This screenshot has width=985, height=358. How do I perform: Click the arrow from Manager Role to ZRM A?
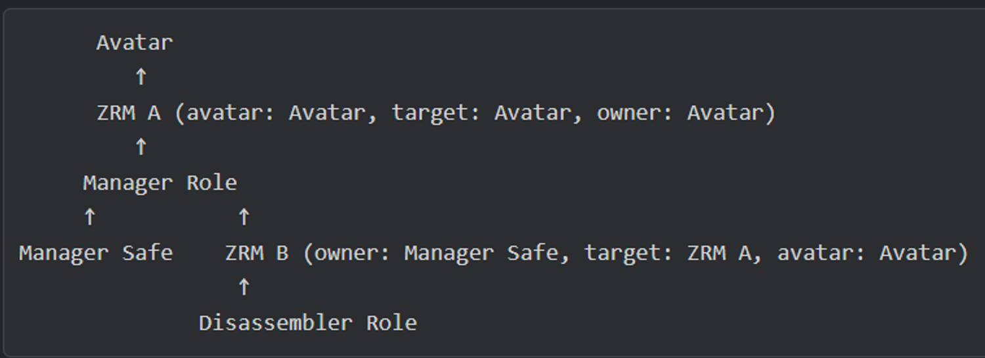pyautogui.click(x=141, y=147)
